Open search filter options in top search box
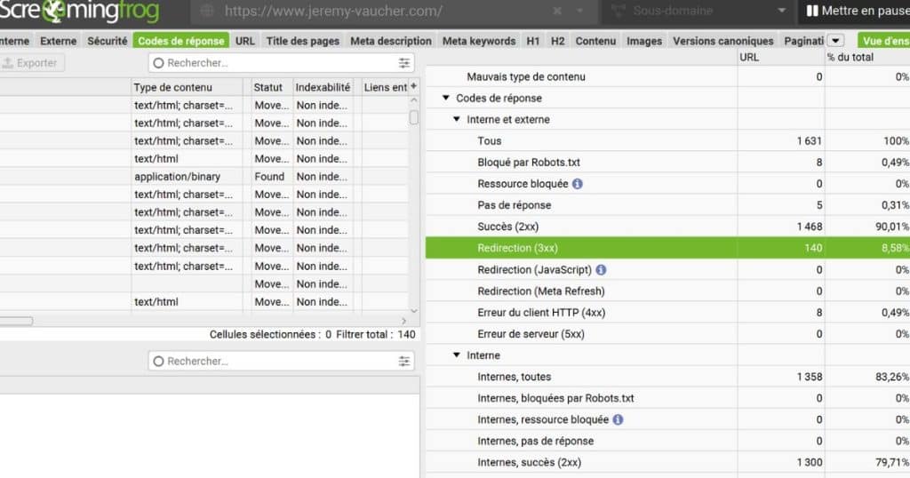Image resolution: width=910 pixels, height=478 pixels. pos(404,63)
